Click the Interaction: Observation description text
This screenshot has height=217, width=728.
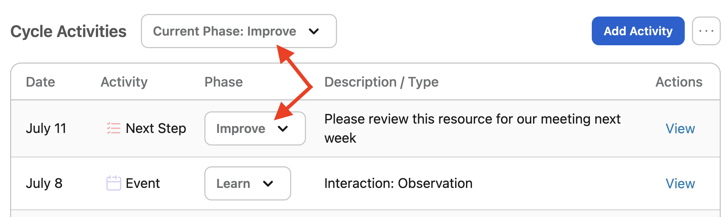(398, 183)
